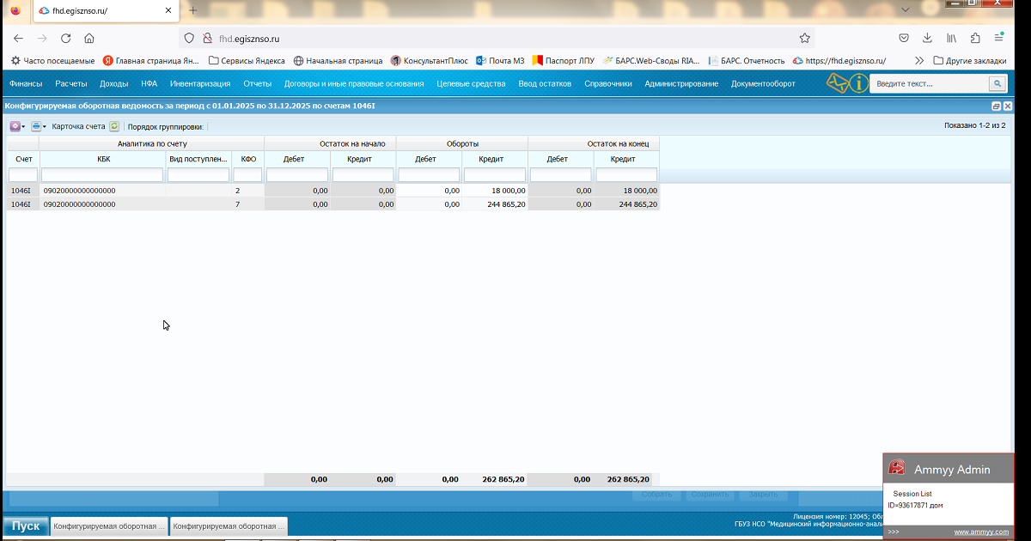Click the КФО column filter field
Image resolution: width=1031 pixels, height=541 pixels.
pos(248,175)
